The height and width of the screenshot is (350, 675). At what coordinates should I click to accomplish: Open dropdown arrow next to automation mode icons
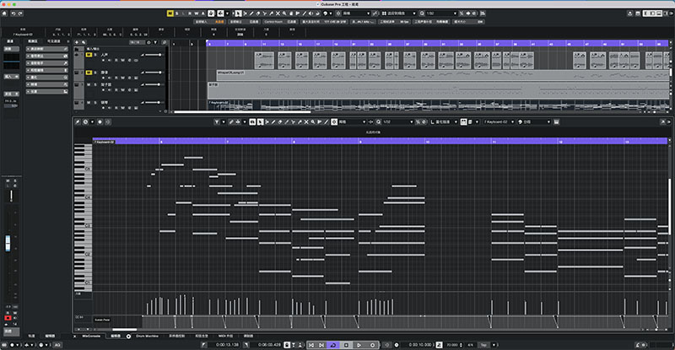click(x=228, y=13)
